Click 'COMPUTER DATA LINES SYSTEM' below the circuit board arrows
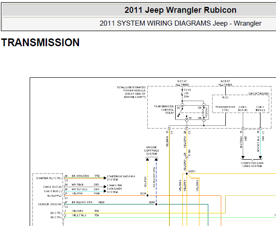Viewport: 276px width, 226px height. (x=252, y=165)
